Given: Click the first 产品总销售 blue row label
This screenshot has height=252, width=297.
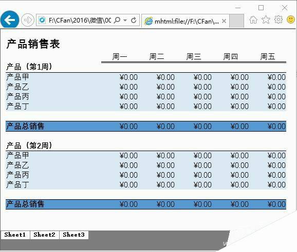Looking at the screenshot, I should (x=25, y=126).
